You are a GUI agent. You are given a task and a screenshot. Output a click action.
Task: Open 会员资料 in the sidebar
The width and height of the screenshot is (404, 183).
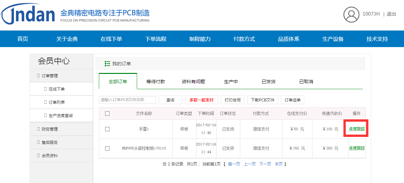click(49, 155)
